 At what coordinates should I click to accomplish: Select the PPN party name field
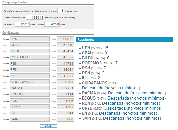tap(29, 70)
